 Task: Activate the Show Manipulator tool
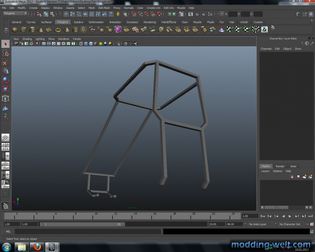pyautogui.click(x=5, y=116)
